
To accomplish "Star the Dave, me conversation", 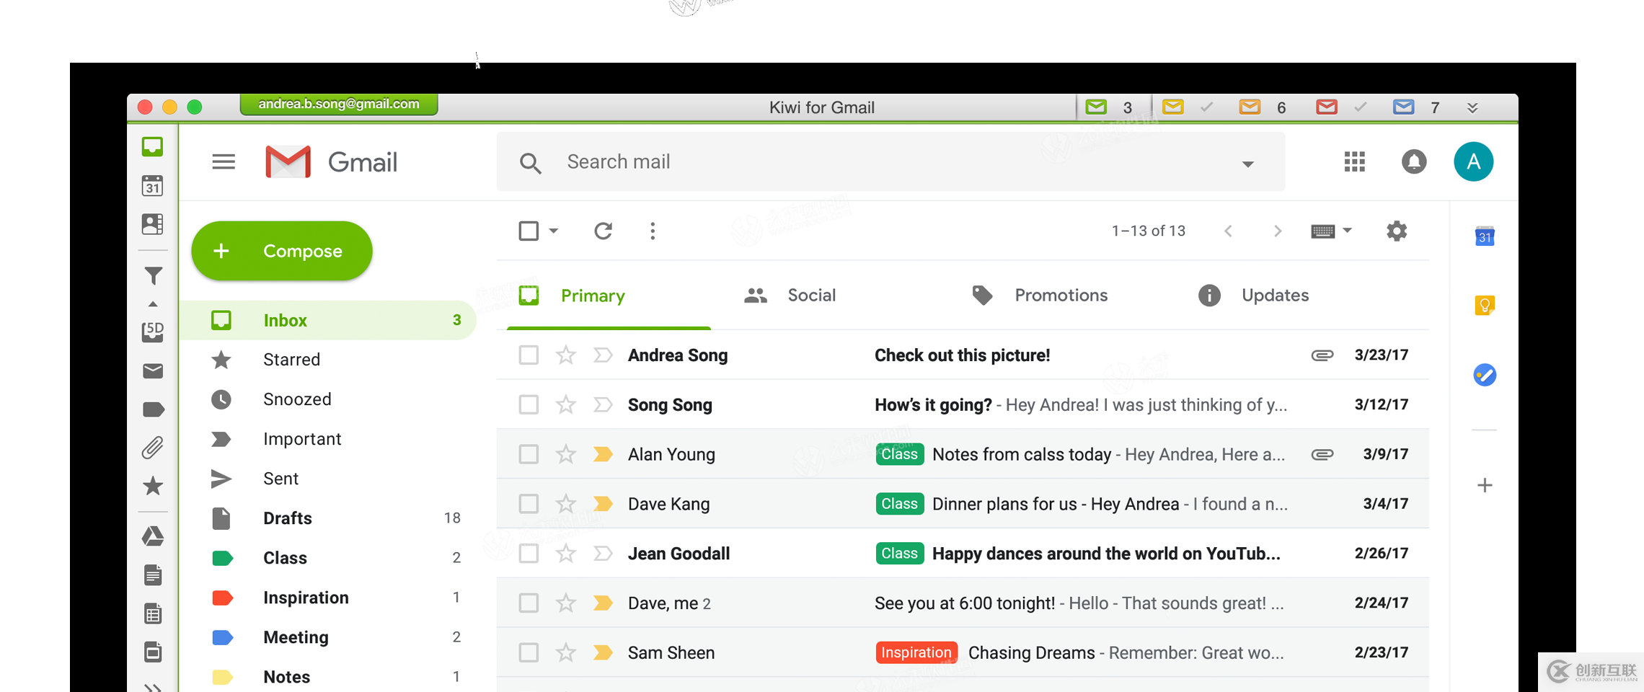I will tap(566, 603).
